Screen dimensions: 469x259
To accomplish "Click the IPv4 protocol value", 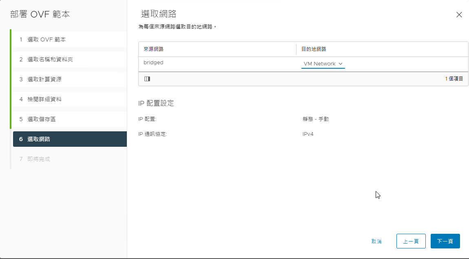I will (x=308, y=134).
